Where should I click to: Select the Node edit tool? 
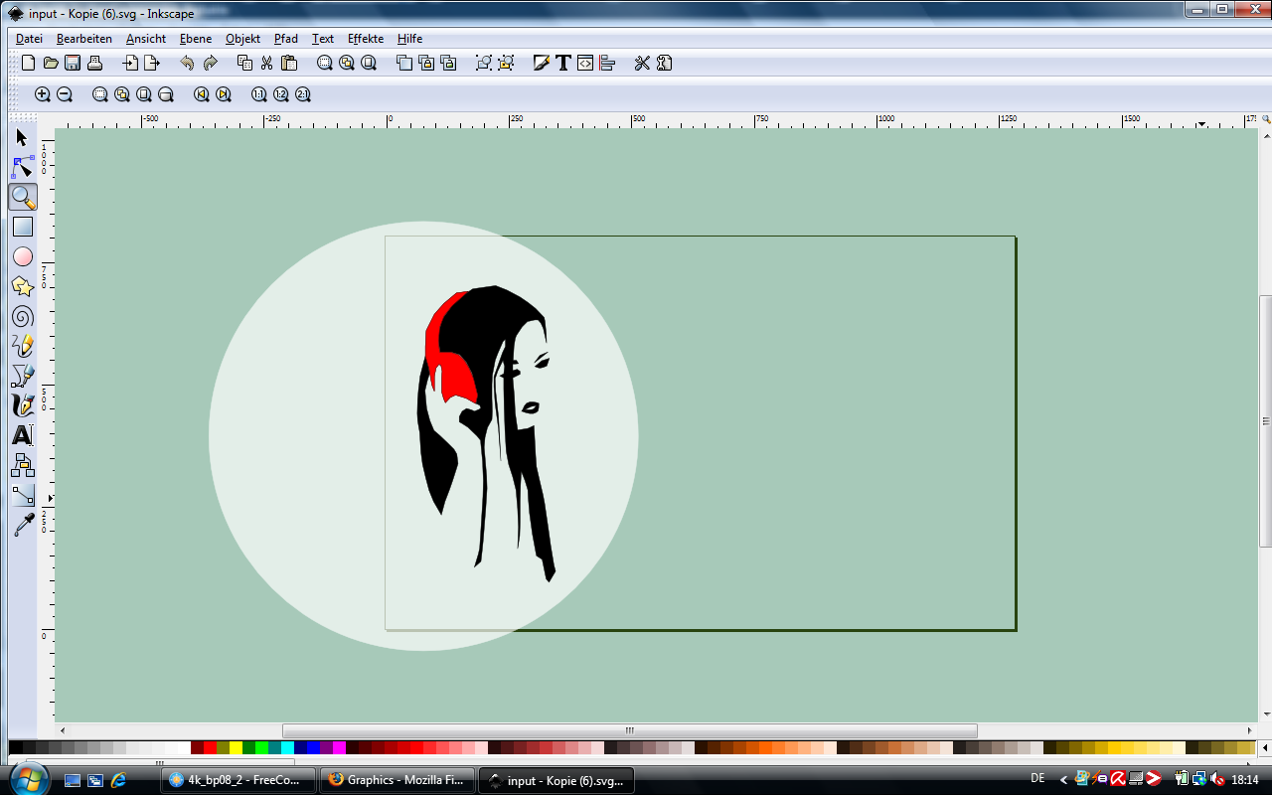pos(23,167)
